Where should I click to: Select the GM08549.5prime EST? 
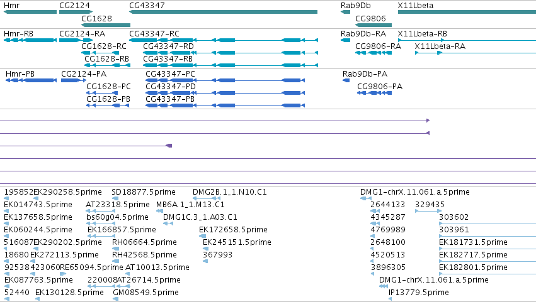115,299
